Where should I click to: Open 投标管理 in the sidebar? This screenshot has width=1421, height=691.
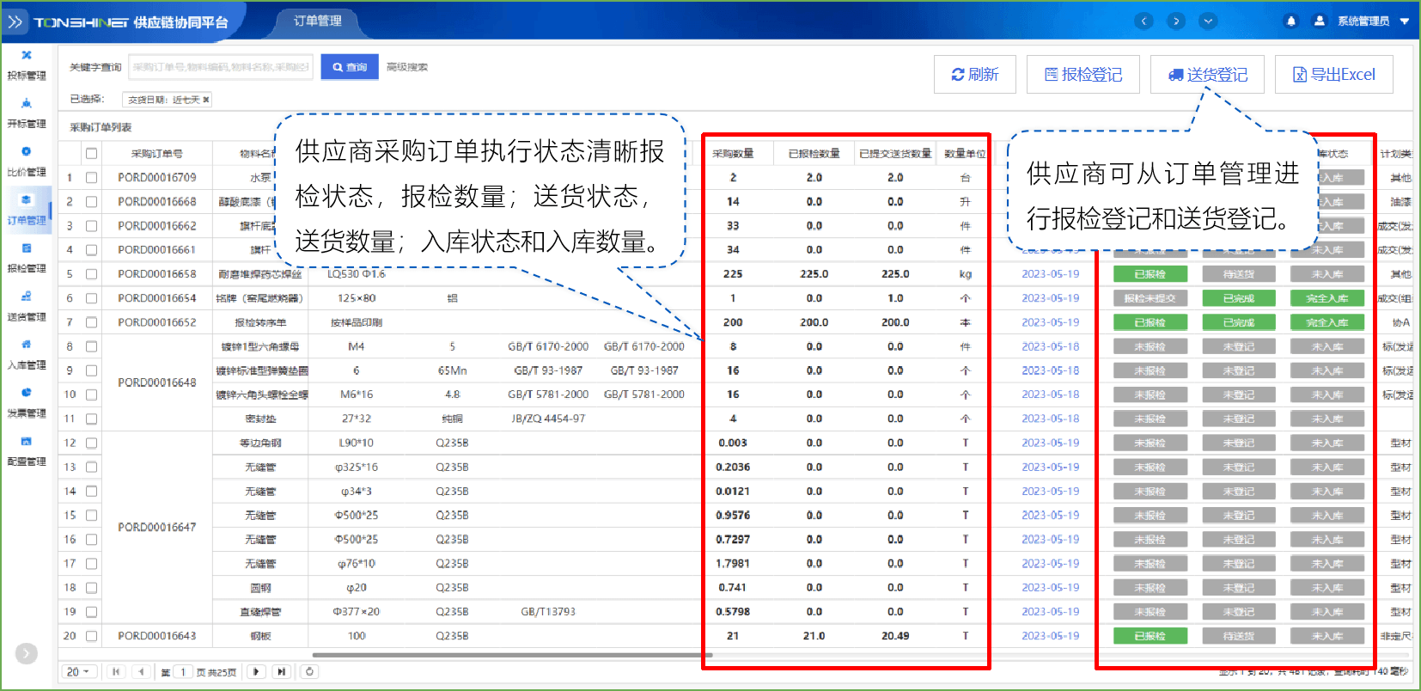pos(27,65)
